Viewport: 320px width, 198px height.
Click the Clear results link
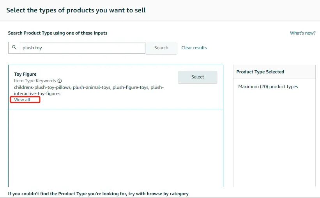click(x=194, y=48)
